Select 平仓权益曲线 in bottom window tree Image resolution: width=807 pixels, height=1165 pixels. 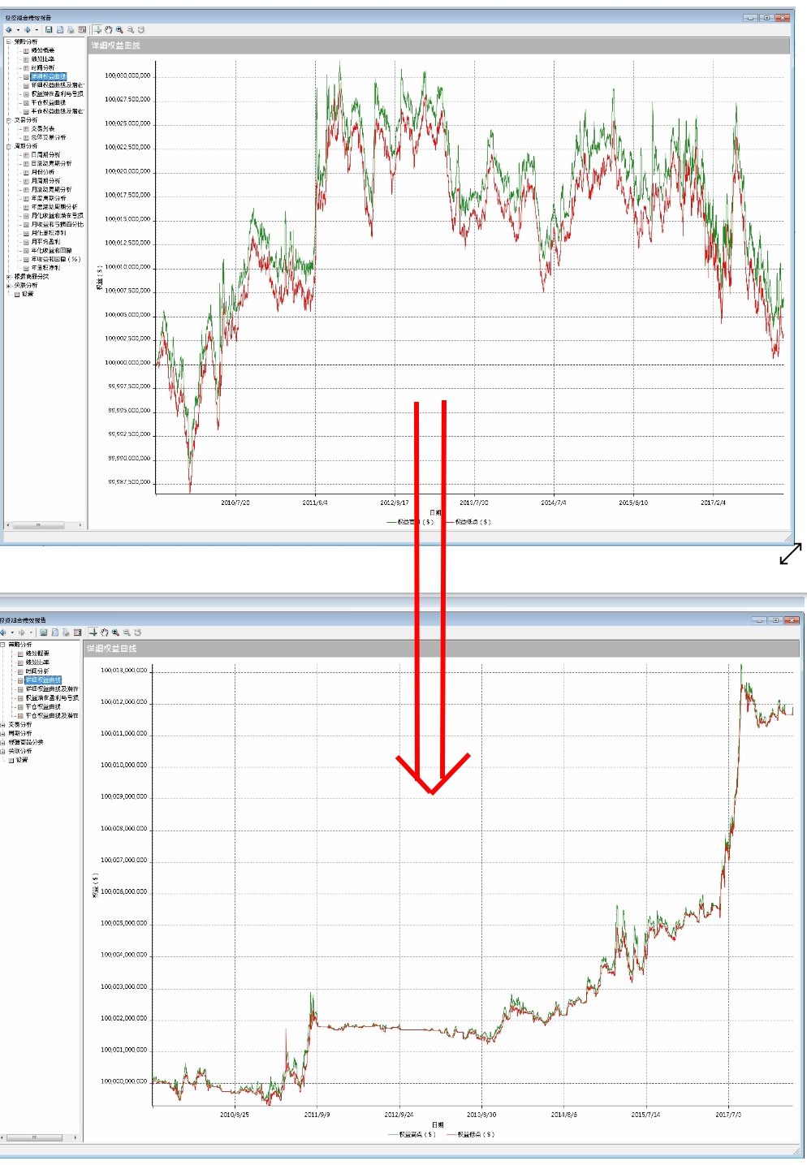(x=43, y=707)
